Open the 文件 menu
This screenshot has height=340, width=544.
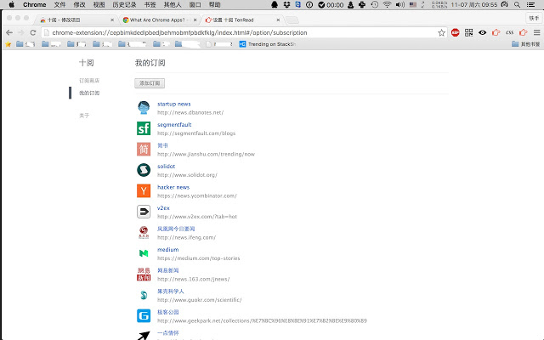[59, 4]
